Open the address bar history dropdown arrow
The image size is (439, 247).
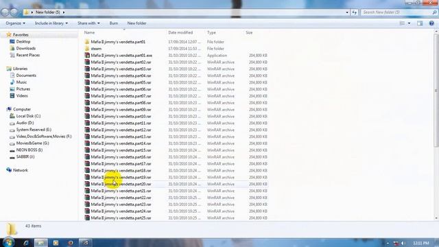[347, 12]
